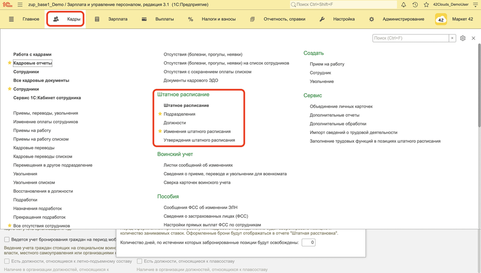The height and width of the screenshot is (273, 481).
Task: Open Дополнительные отчеты
Action: 334,115
